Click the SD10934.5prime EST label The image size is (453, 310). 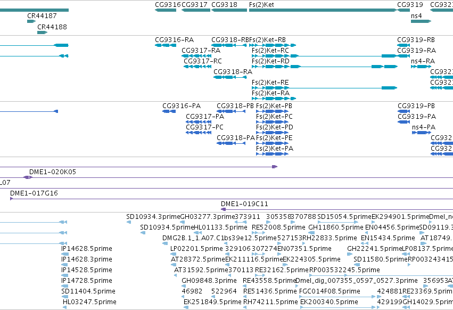click(167, 227)
